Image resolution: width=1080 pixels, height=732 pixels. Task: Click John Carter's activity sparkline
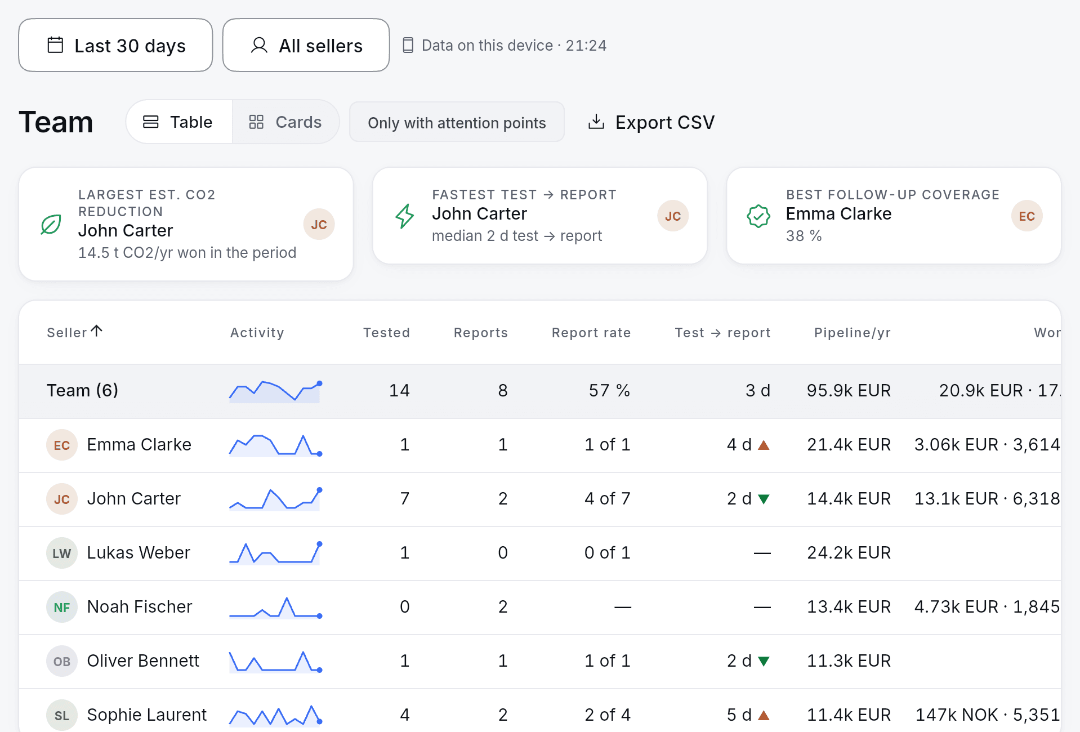(275, 499)
